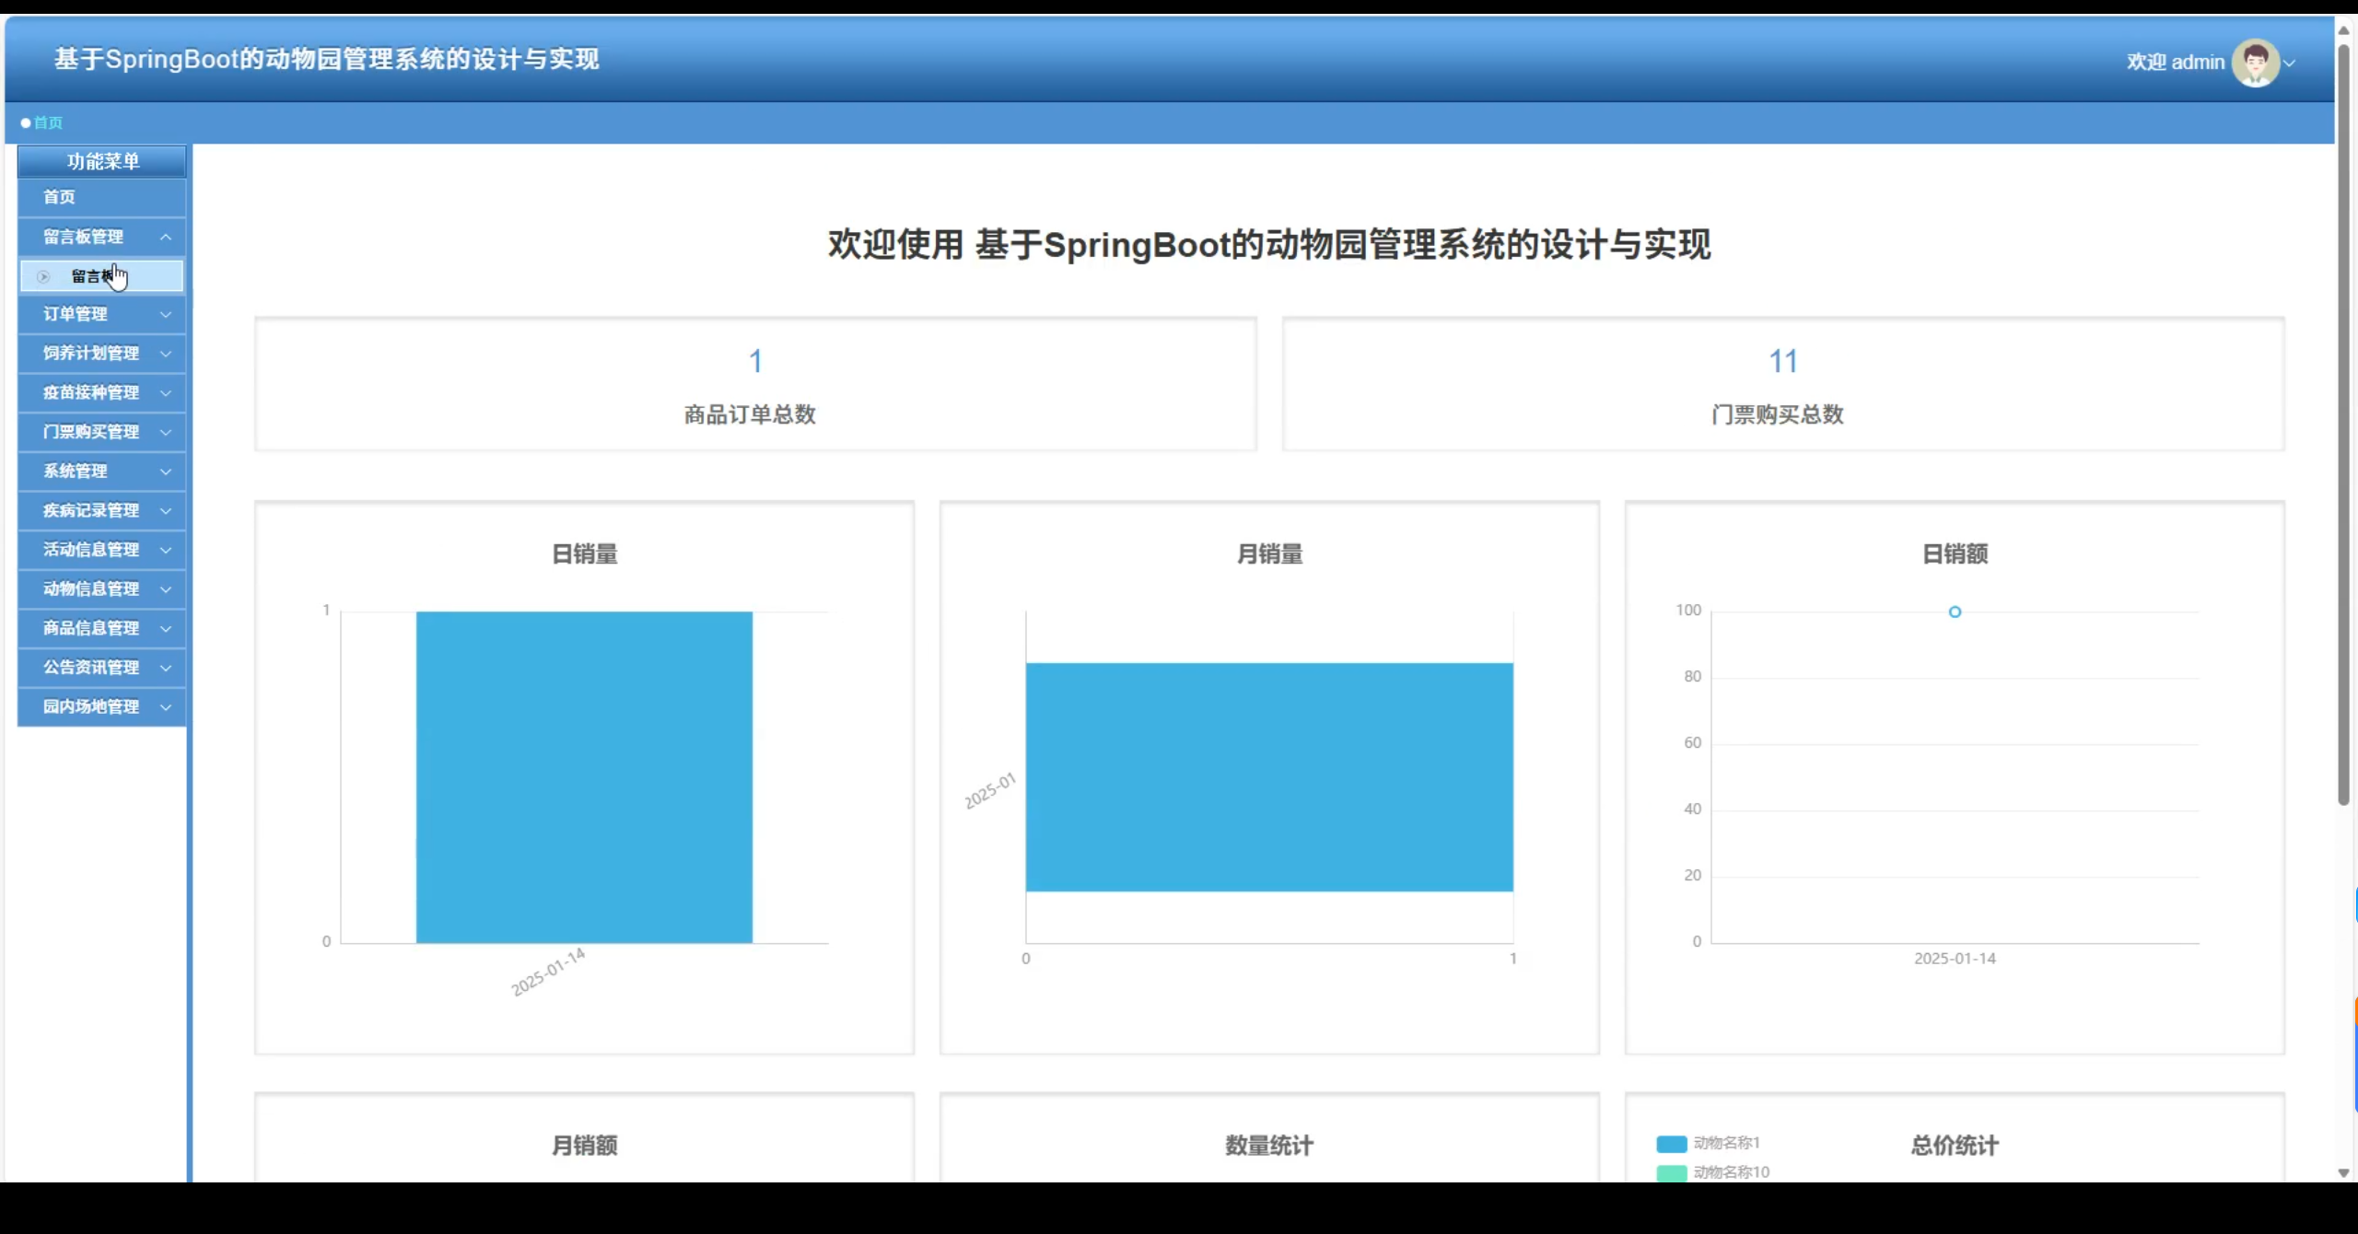Expand the 订单管理 menu chevron

coord(166,315)
